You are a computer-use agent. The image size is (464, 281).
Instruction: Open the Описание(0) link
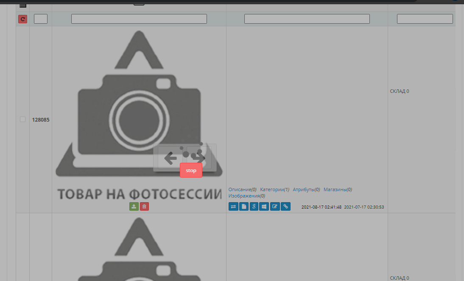click(242, 189)
